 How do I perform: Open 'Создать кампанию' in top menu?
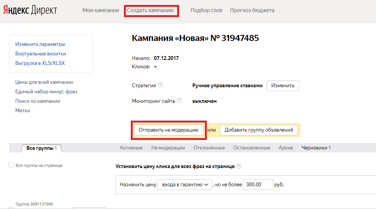[x=151, y=10]
